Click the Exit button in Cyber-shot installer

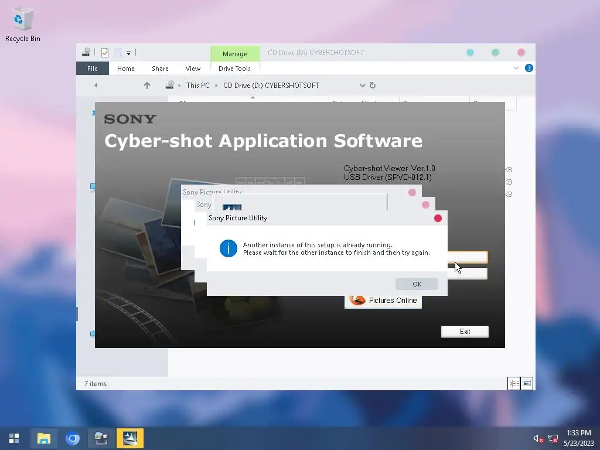click(x=465, y=332)
